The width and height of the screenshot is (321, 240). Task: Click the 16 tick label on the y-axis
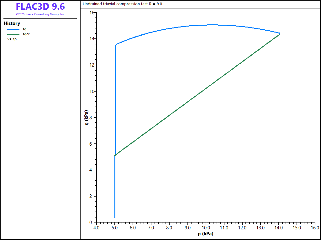point(92,12)
